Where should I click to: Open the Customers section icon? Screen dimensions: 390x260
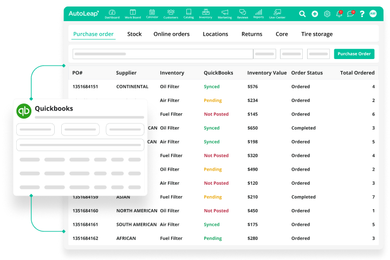tap(171, 13)
